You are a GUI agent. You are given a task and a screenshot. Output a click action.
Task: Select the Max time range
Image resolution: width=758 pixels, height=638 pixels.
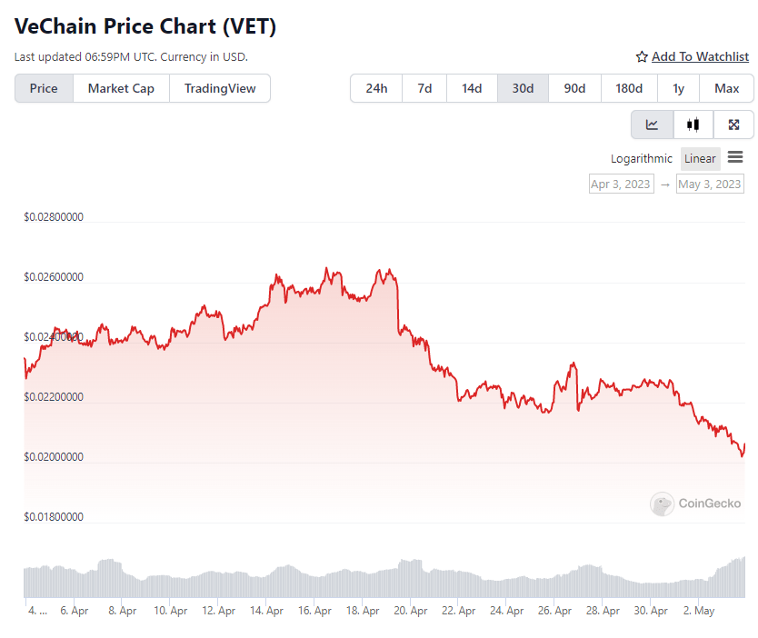pyautogui.click(x=726, y=88)
